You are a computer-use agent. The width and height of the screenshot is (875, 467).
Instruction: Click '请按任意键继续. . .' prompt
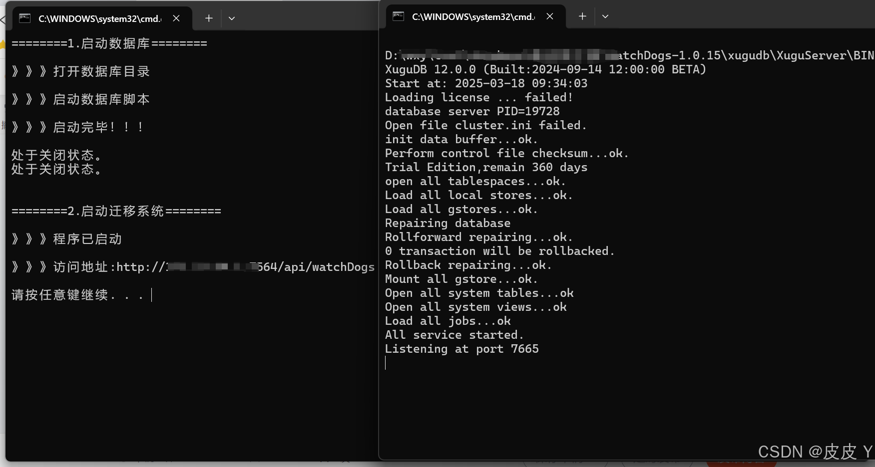click(x=78, y=295)
